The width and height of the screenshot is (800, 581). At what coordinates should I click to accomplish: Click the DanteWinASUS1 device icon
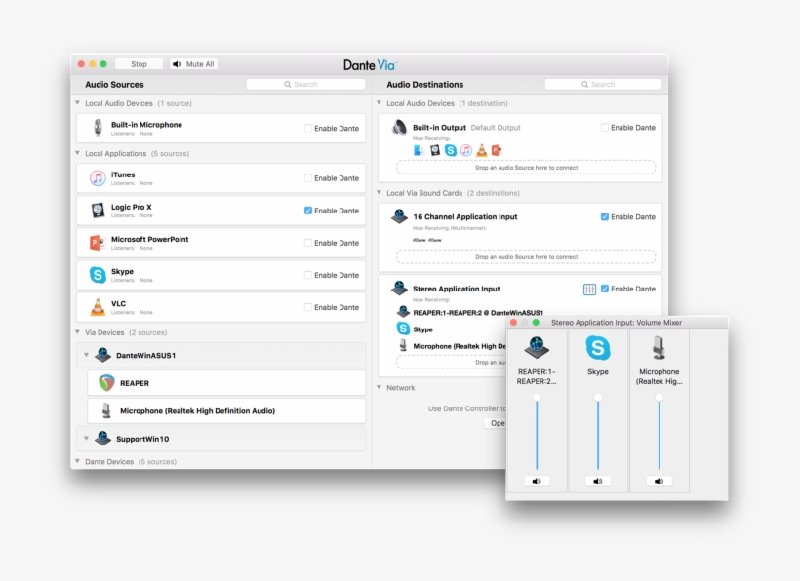tap(103, 355)
